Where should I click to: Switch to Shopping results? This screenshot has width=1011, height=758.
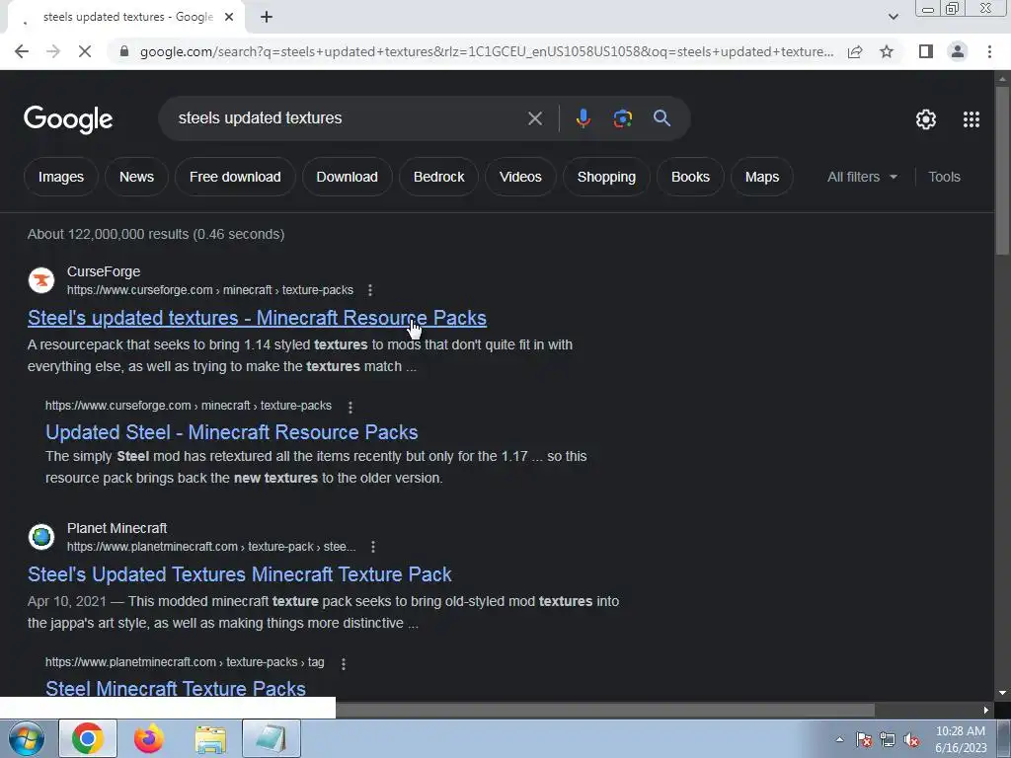(606, 177)
